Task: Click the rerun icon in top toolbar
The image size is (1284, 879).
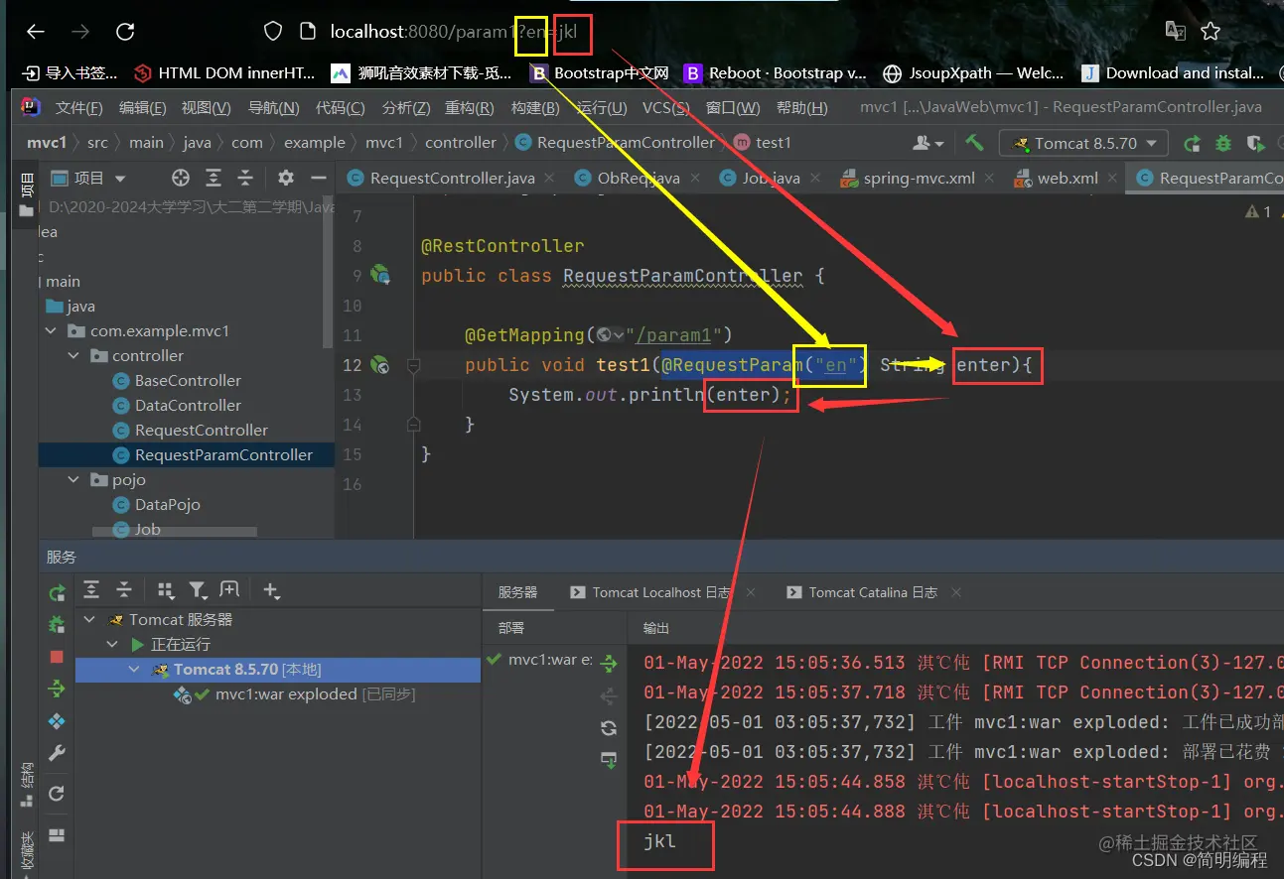Action: [1193, 143]
